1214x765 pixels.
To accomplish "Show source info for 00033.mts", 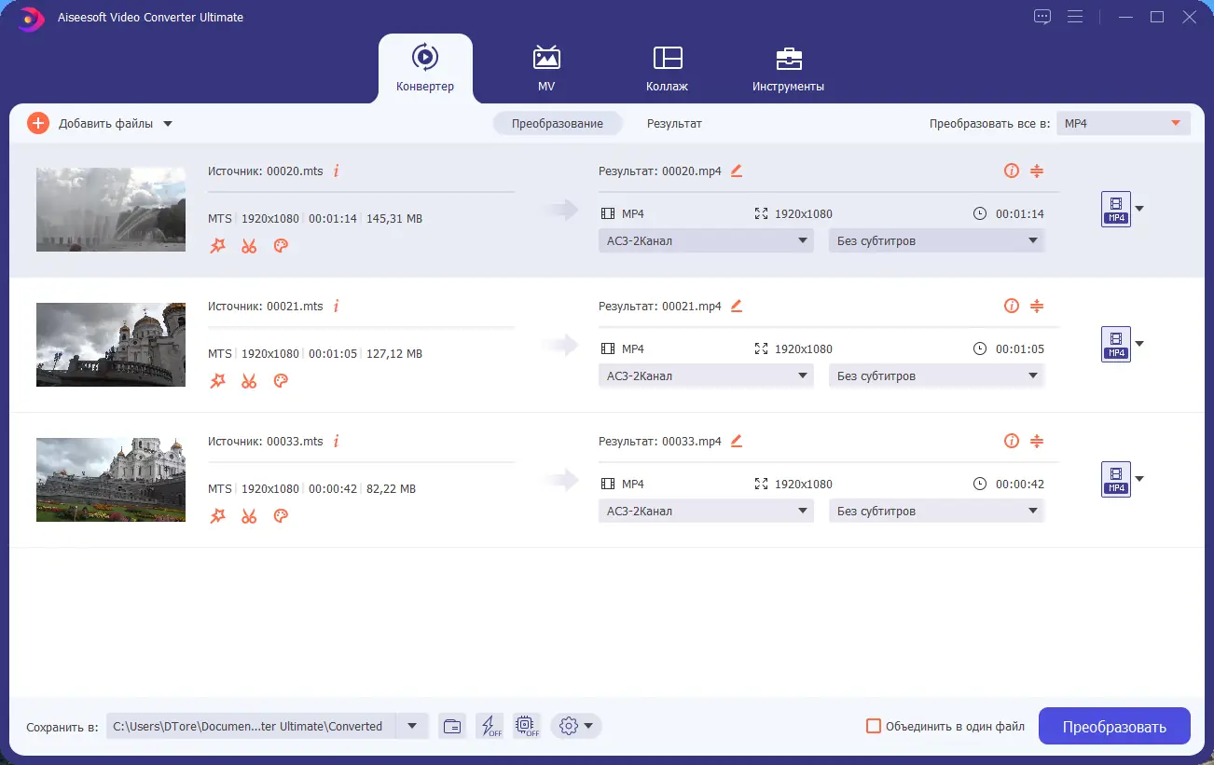I will (336, 441).
